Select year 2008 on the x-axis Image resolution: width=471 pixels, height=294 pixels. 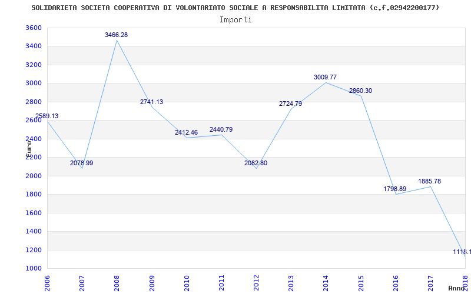[x=117, y=283]
